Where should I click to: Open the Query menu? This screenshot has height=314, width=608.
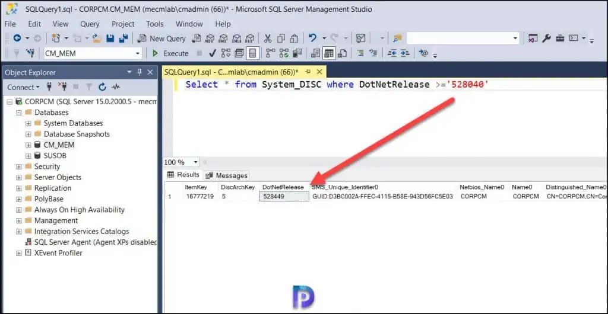tap(90, 24)
